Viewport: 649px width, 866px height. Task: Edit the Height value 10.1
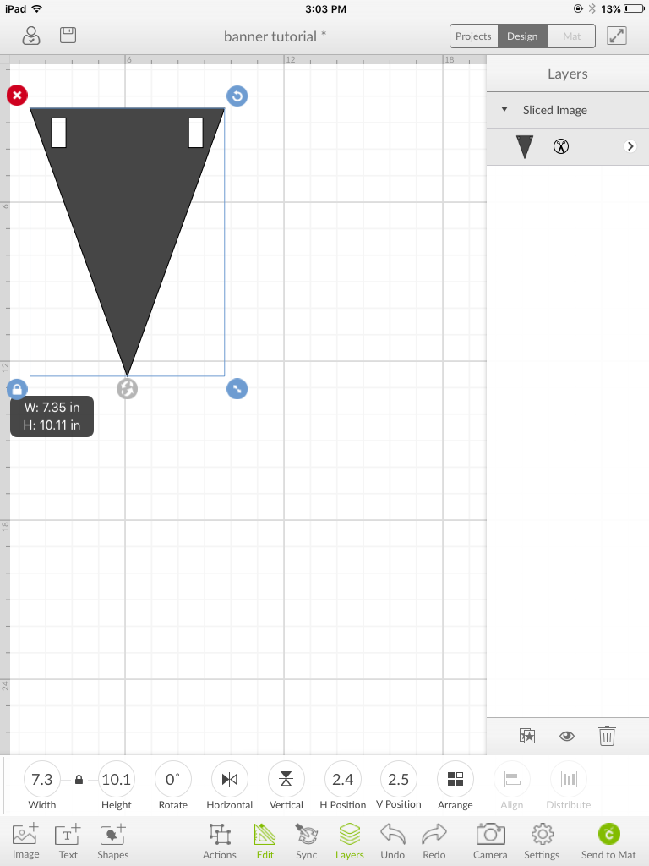tap(117, 779)
